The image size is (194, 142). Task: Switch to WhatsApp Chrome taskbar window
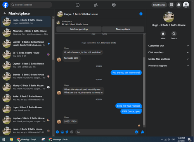coord(28,139)
